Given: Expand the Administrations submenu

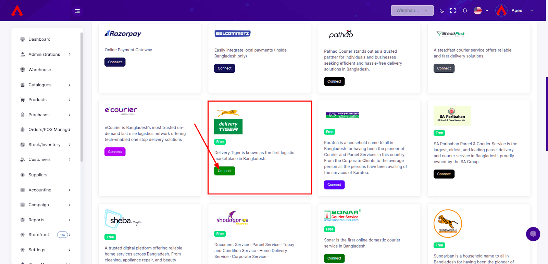Looking at the screenshot, I should click(x=46, y=54).
